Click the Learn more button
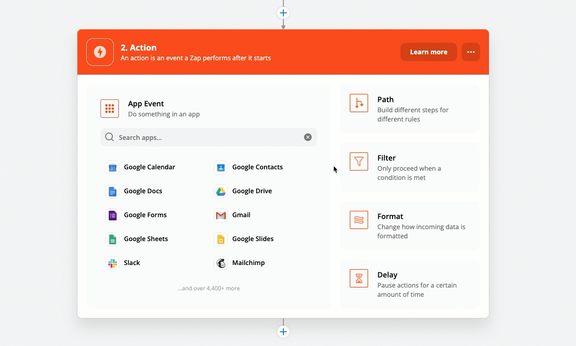Screen dimensions: 576x346 (x=429, y=52)
